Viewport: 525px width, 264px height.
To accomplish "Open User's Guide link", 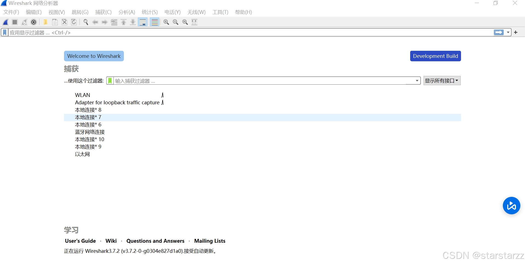I will [x=80, y=241].
